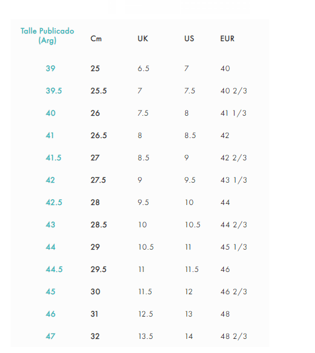Click Argentine size 39
Image resolution: width=315 pixels, height=353 pixels.
point(51,68)
